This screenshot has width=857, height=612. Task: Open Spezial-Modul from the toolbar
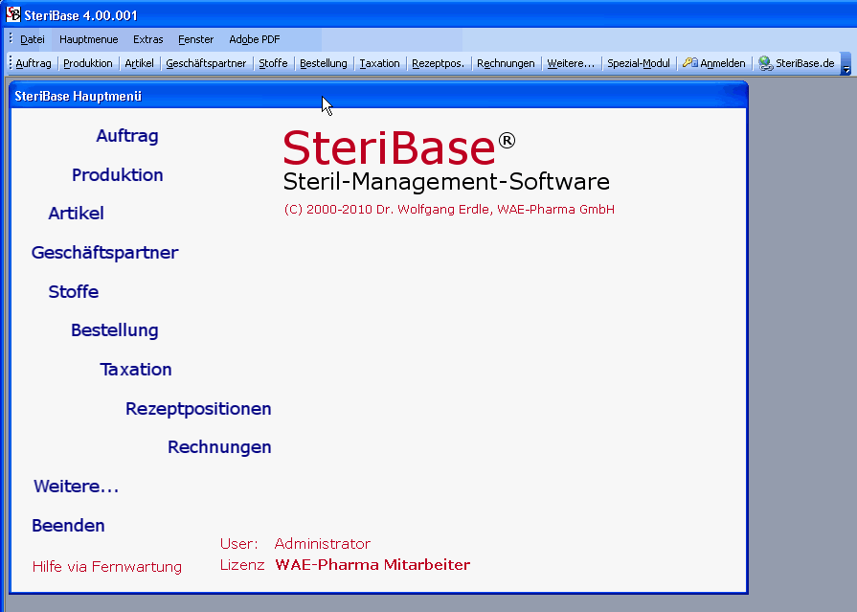pos(639,63)
